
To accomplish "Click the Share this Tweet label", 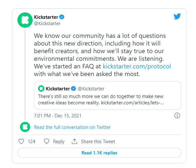I will pyautogui.click(x=98, y=142).
